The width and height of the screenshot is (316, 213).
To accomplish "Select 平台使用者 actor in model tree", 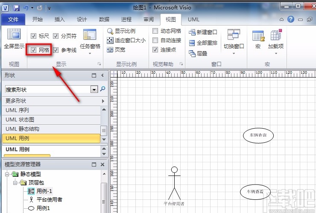I will [50, 199].
